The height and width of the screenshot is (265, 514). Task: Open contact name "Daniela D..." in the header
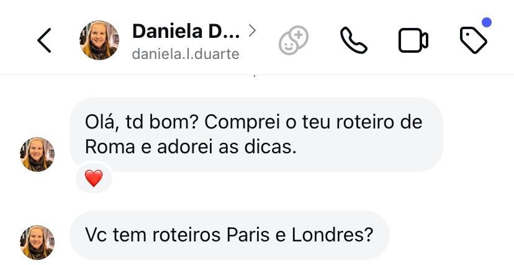[185, 30]
